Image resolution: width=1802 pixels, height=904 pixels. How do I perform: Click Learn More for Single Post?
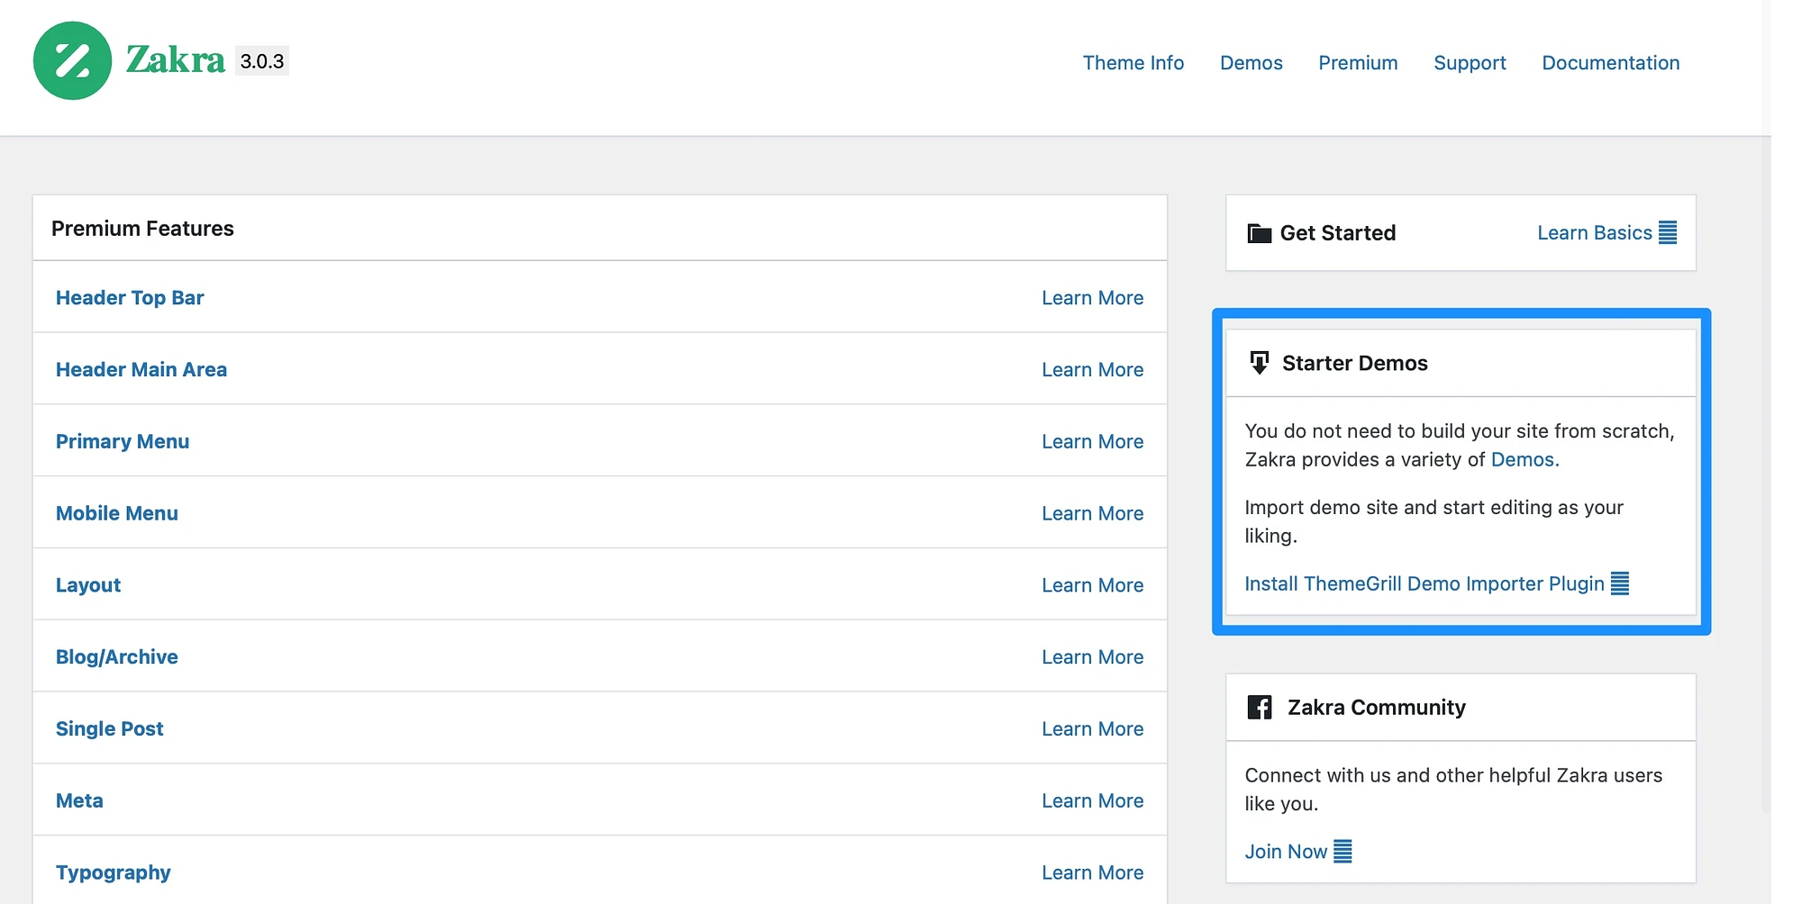1093,729
